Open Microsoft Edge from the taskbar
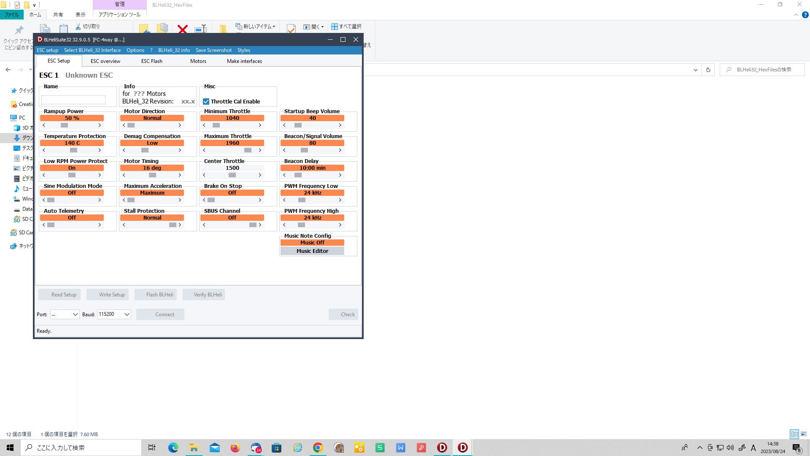 click(x=173, y=448)
